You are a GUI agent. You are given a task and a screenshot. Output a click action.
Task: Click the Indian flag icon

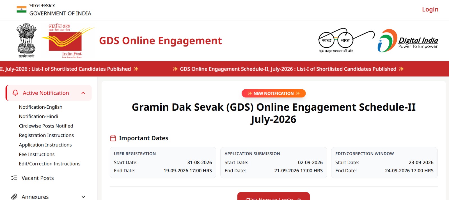(x=22, y=10)
